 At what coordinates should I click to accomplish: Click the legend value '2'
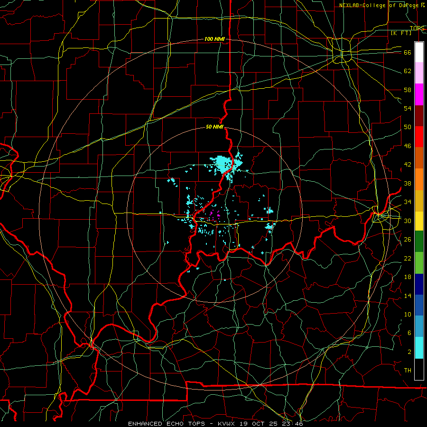(409, 352)
